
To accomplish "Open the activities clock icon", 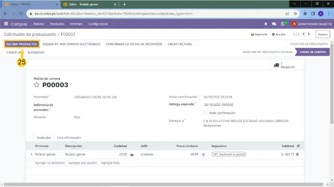I will point(283,24).
